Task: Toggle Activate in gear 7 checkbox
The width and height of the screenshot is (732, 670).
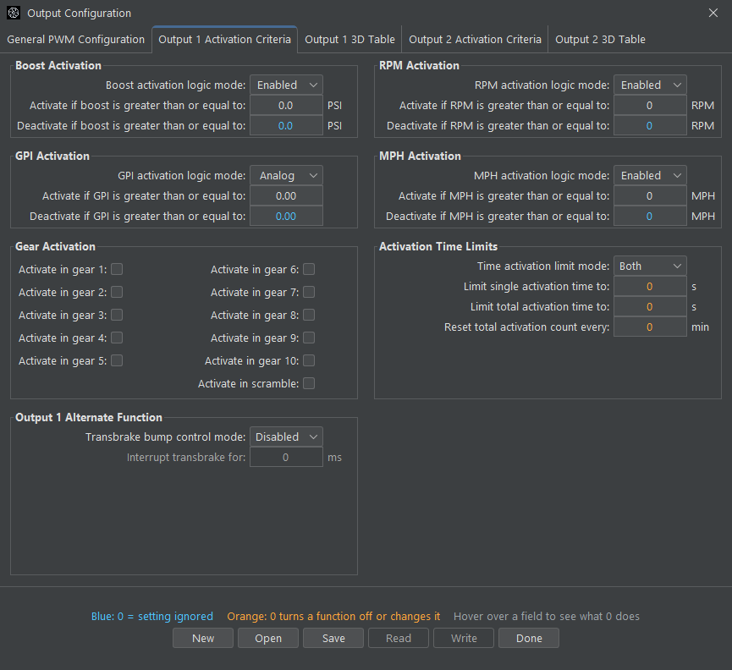Action: tap(309, 292)
